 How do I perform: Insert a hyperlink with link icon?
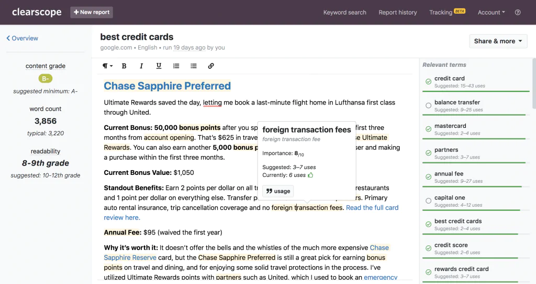[211, 66]
